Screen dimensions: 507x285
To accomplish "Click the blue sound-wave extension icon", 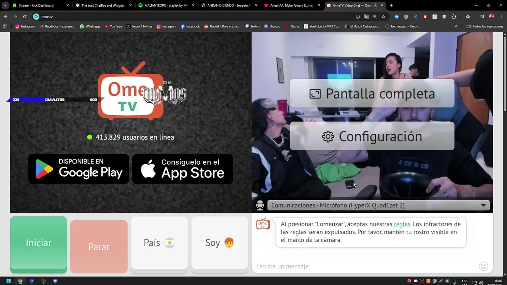I will [416, 17].
